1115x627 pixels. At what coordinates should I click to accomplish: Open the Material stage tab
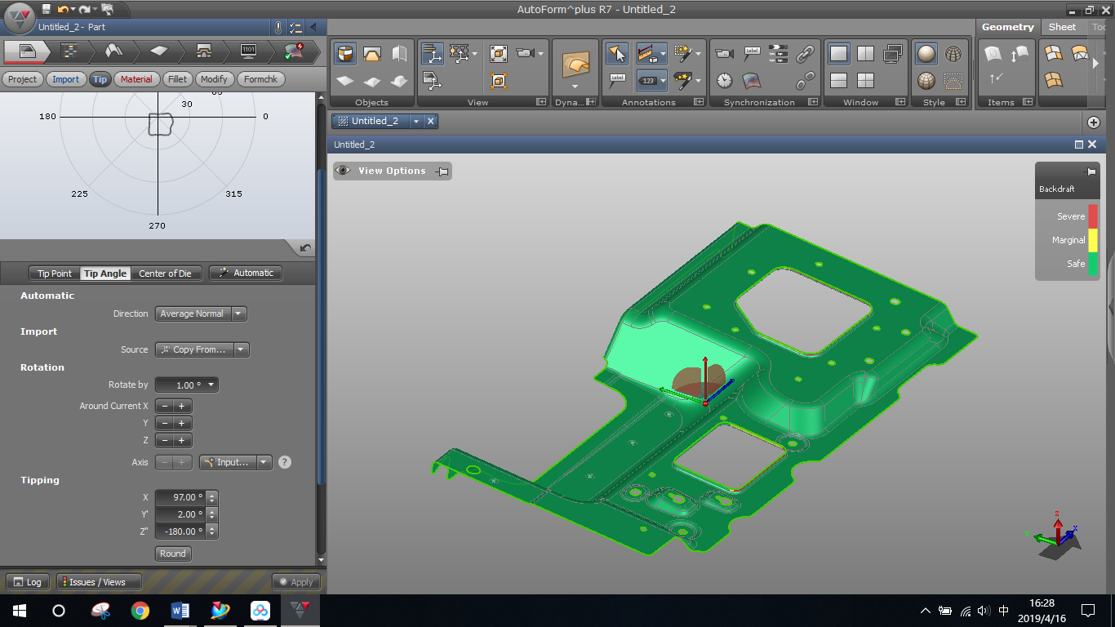(x=136, y=79)
